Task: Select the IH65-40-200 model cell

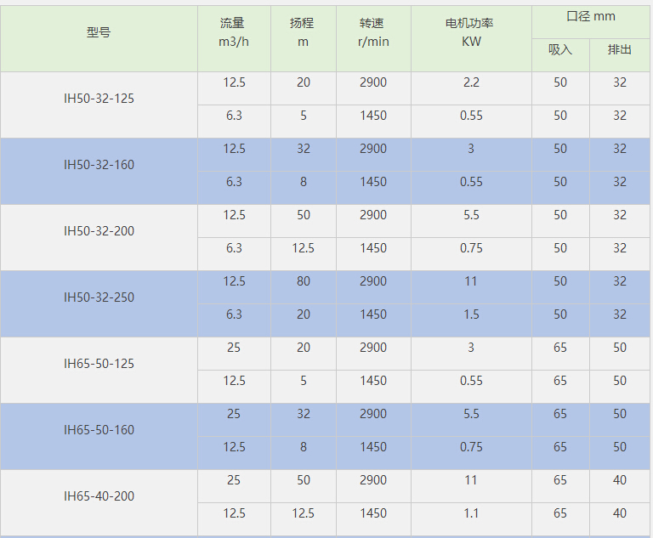Action: coord(99,496)
